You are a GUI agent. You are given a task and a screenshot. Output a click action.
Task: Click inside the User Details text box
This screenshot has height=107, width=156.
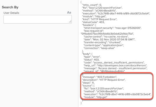pos(38,19)
